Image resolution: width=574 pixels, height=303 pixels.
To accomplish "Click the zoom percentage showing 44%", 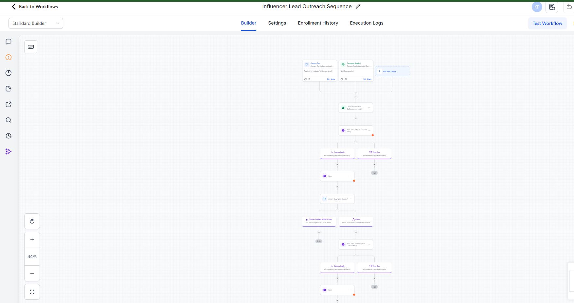I will (x=32, y=256).
